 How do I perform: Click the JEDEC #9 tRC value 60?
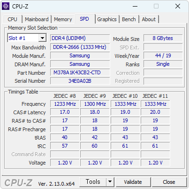pos(95,146)
